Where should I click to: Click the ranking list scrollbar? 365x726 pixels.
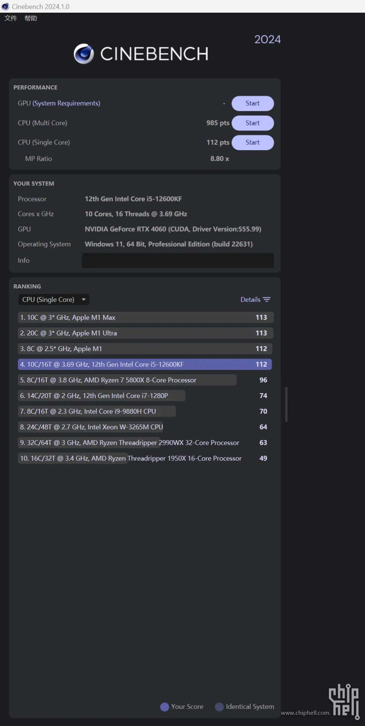[286, 404]
